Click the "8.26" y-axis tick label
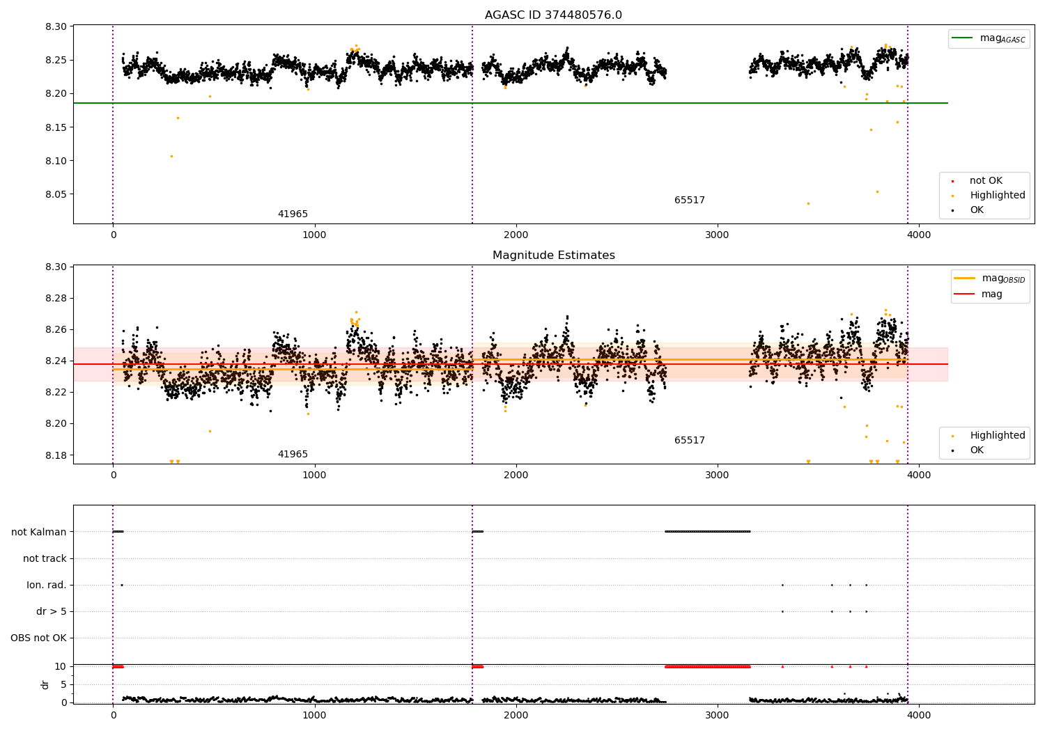This screenshot has width=1045, height=731. click(56, 329)
